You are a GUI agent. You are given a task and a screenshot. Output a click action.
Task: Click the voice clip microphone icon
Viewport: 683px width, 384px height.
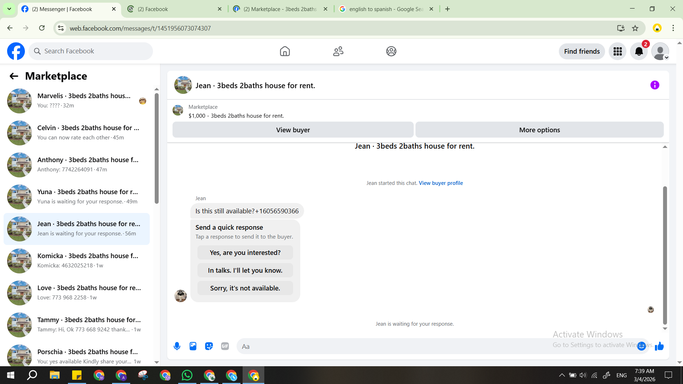click(x=177, y=346)
